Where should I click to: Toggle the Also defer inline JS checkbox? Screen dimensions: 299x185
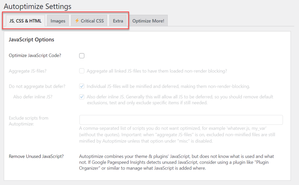82,97
